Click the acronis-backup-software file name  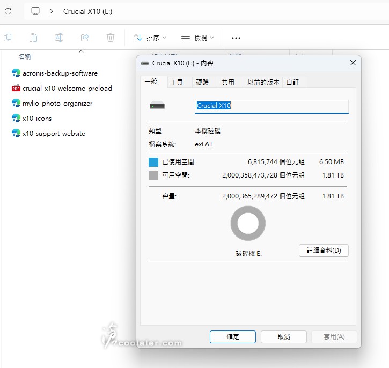point(60,73)
